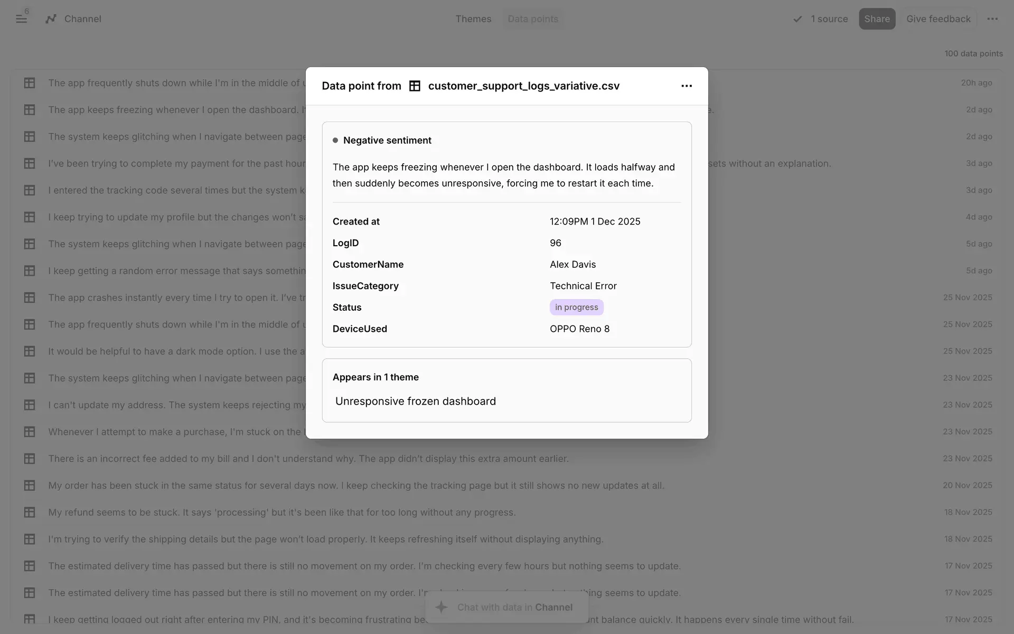Screen dimensions: 1014x634
Task: Open the sidebar hamburger menu icon
Action: click(21, 19)
